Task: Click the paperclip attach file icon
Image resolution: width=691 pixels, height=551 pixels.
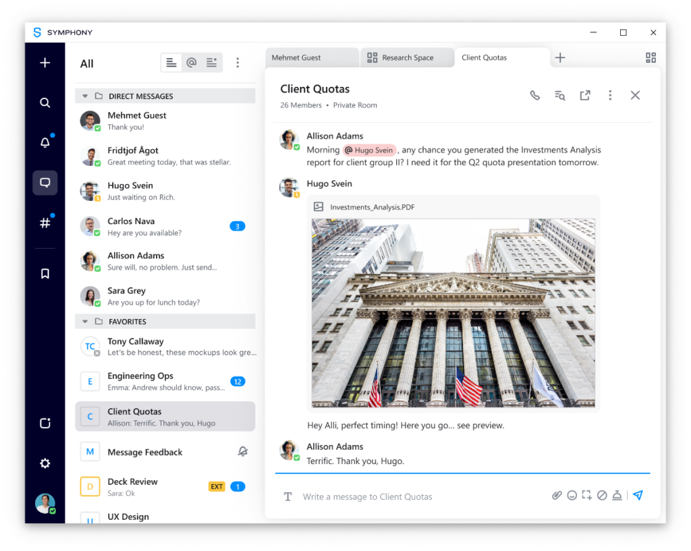Action: 557,496
